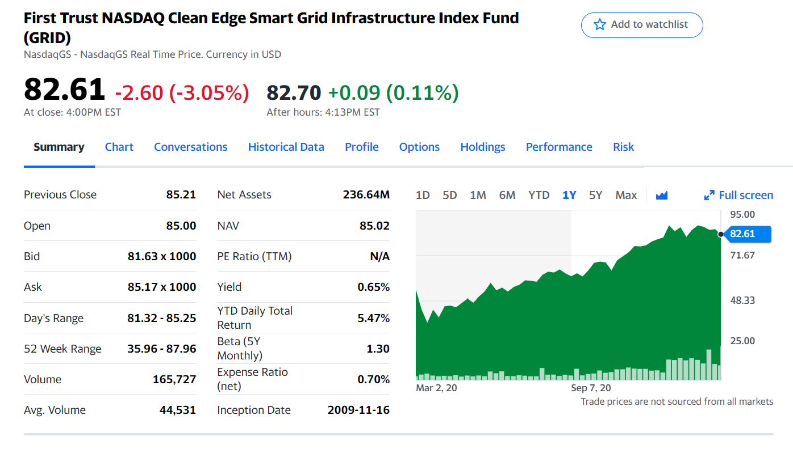Go to the Options tab

pos(419,147)
